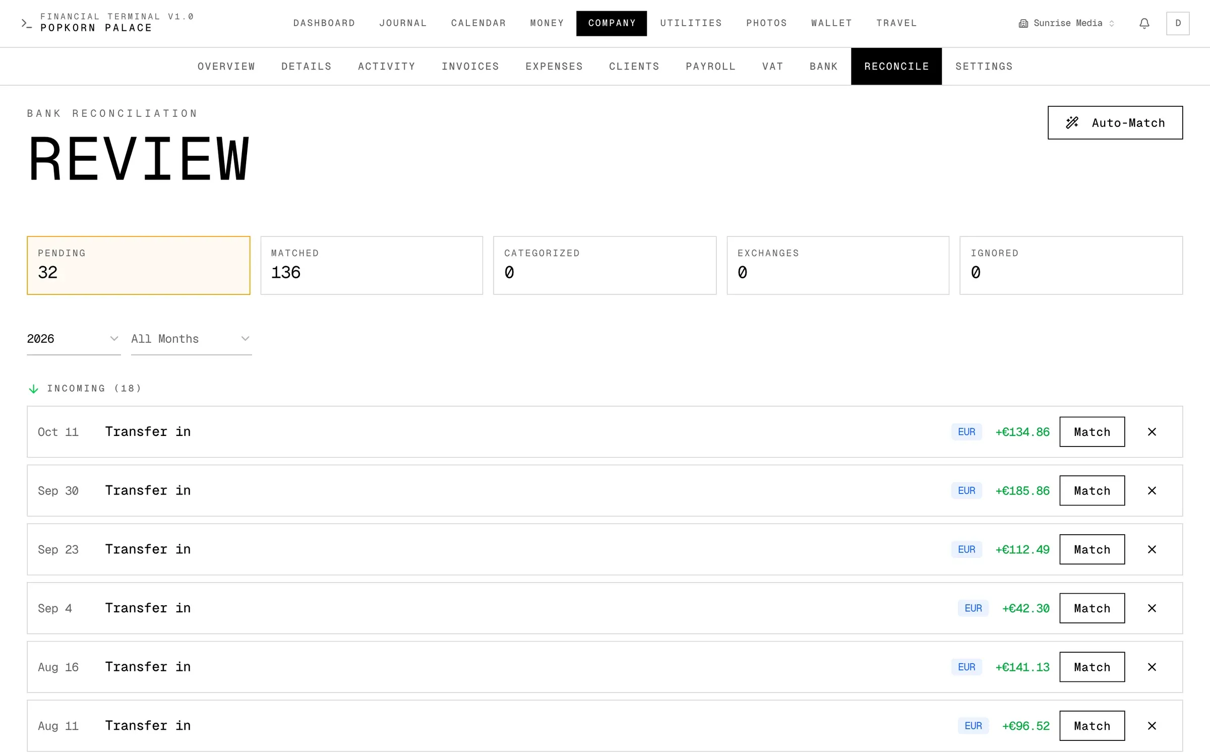Switch to the Invoices tab
The image size is (1210, 756).
(x=470, y=67)
